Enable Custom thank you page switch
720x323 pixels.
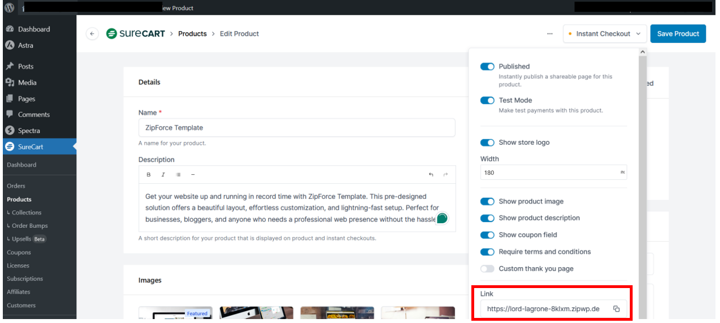tap(487, 269)
